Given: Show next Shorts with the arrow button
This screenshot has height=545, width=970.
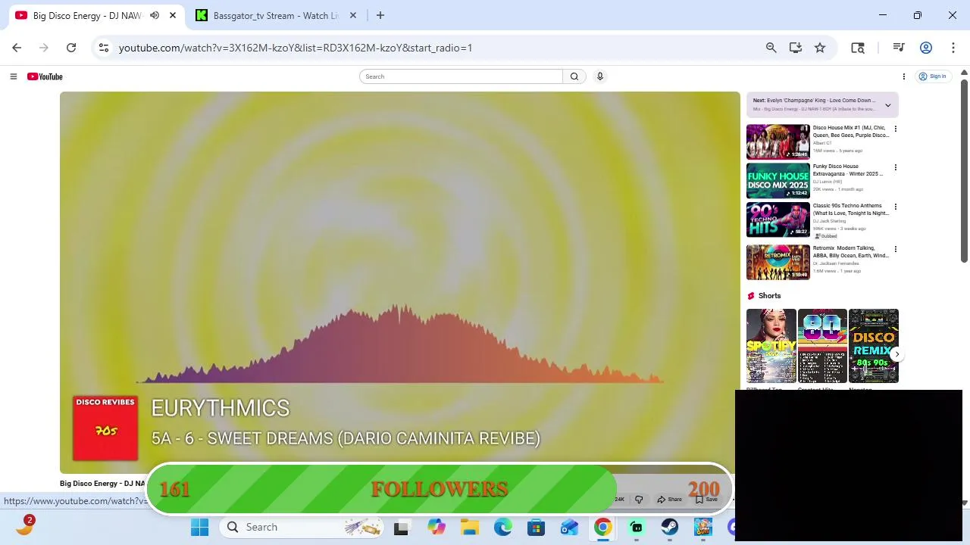Looking at the screenshot, I should click(896, 354).
